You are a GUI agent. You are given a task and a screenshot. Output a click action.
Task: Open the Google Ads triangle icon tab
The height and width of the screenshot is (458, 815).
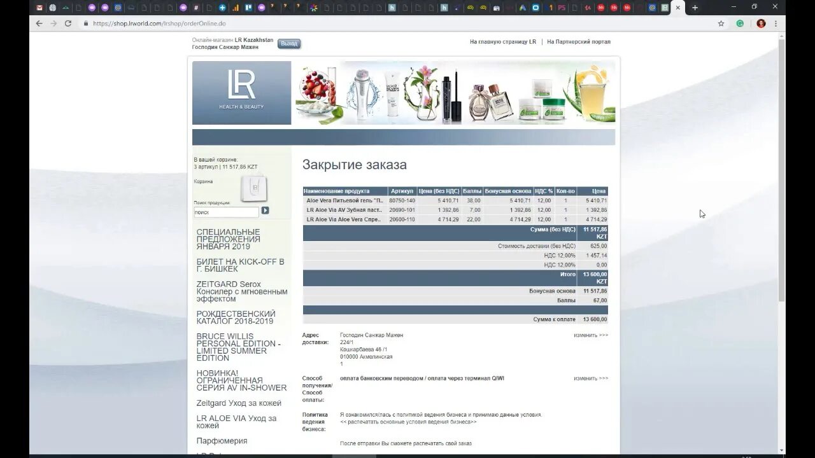(523, 8)
